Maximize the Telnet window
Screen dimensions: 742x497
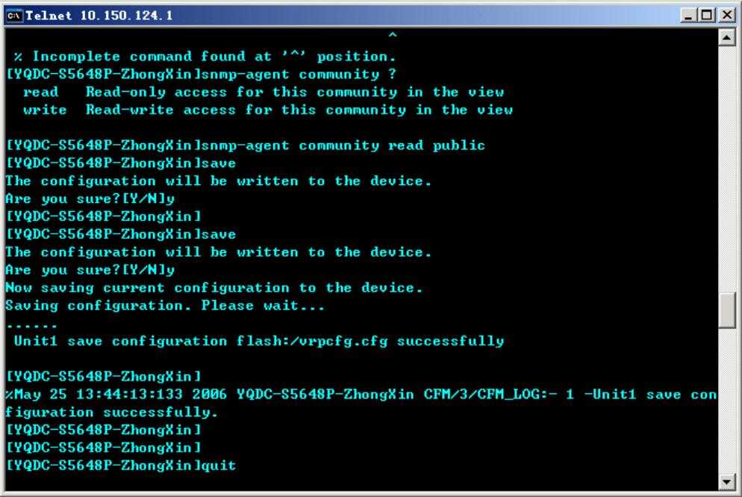coord(706,16)
